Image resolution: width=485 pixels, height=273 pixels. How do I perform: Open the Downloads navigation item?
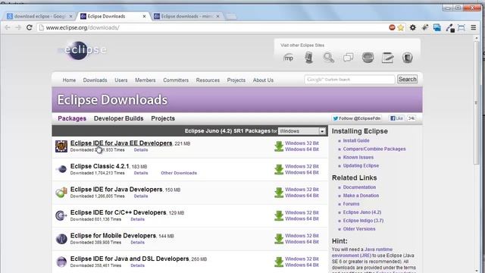95,80
